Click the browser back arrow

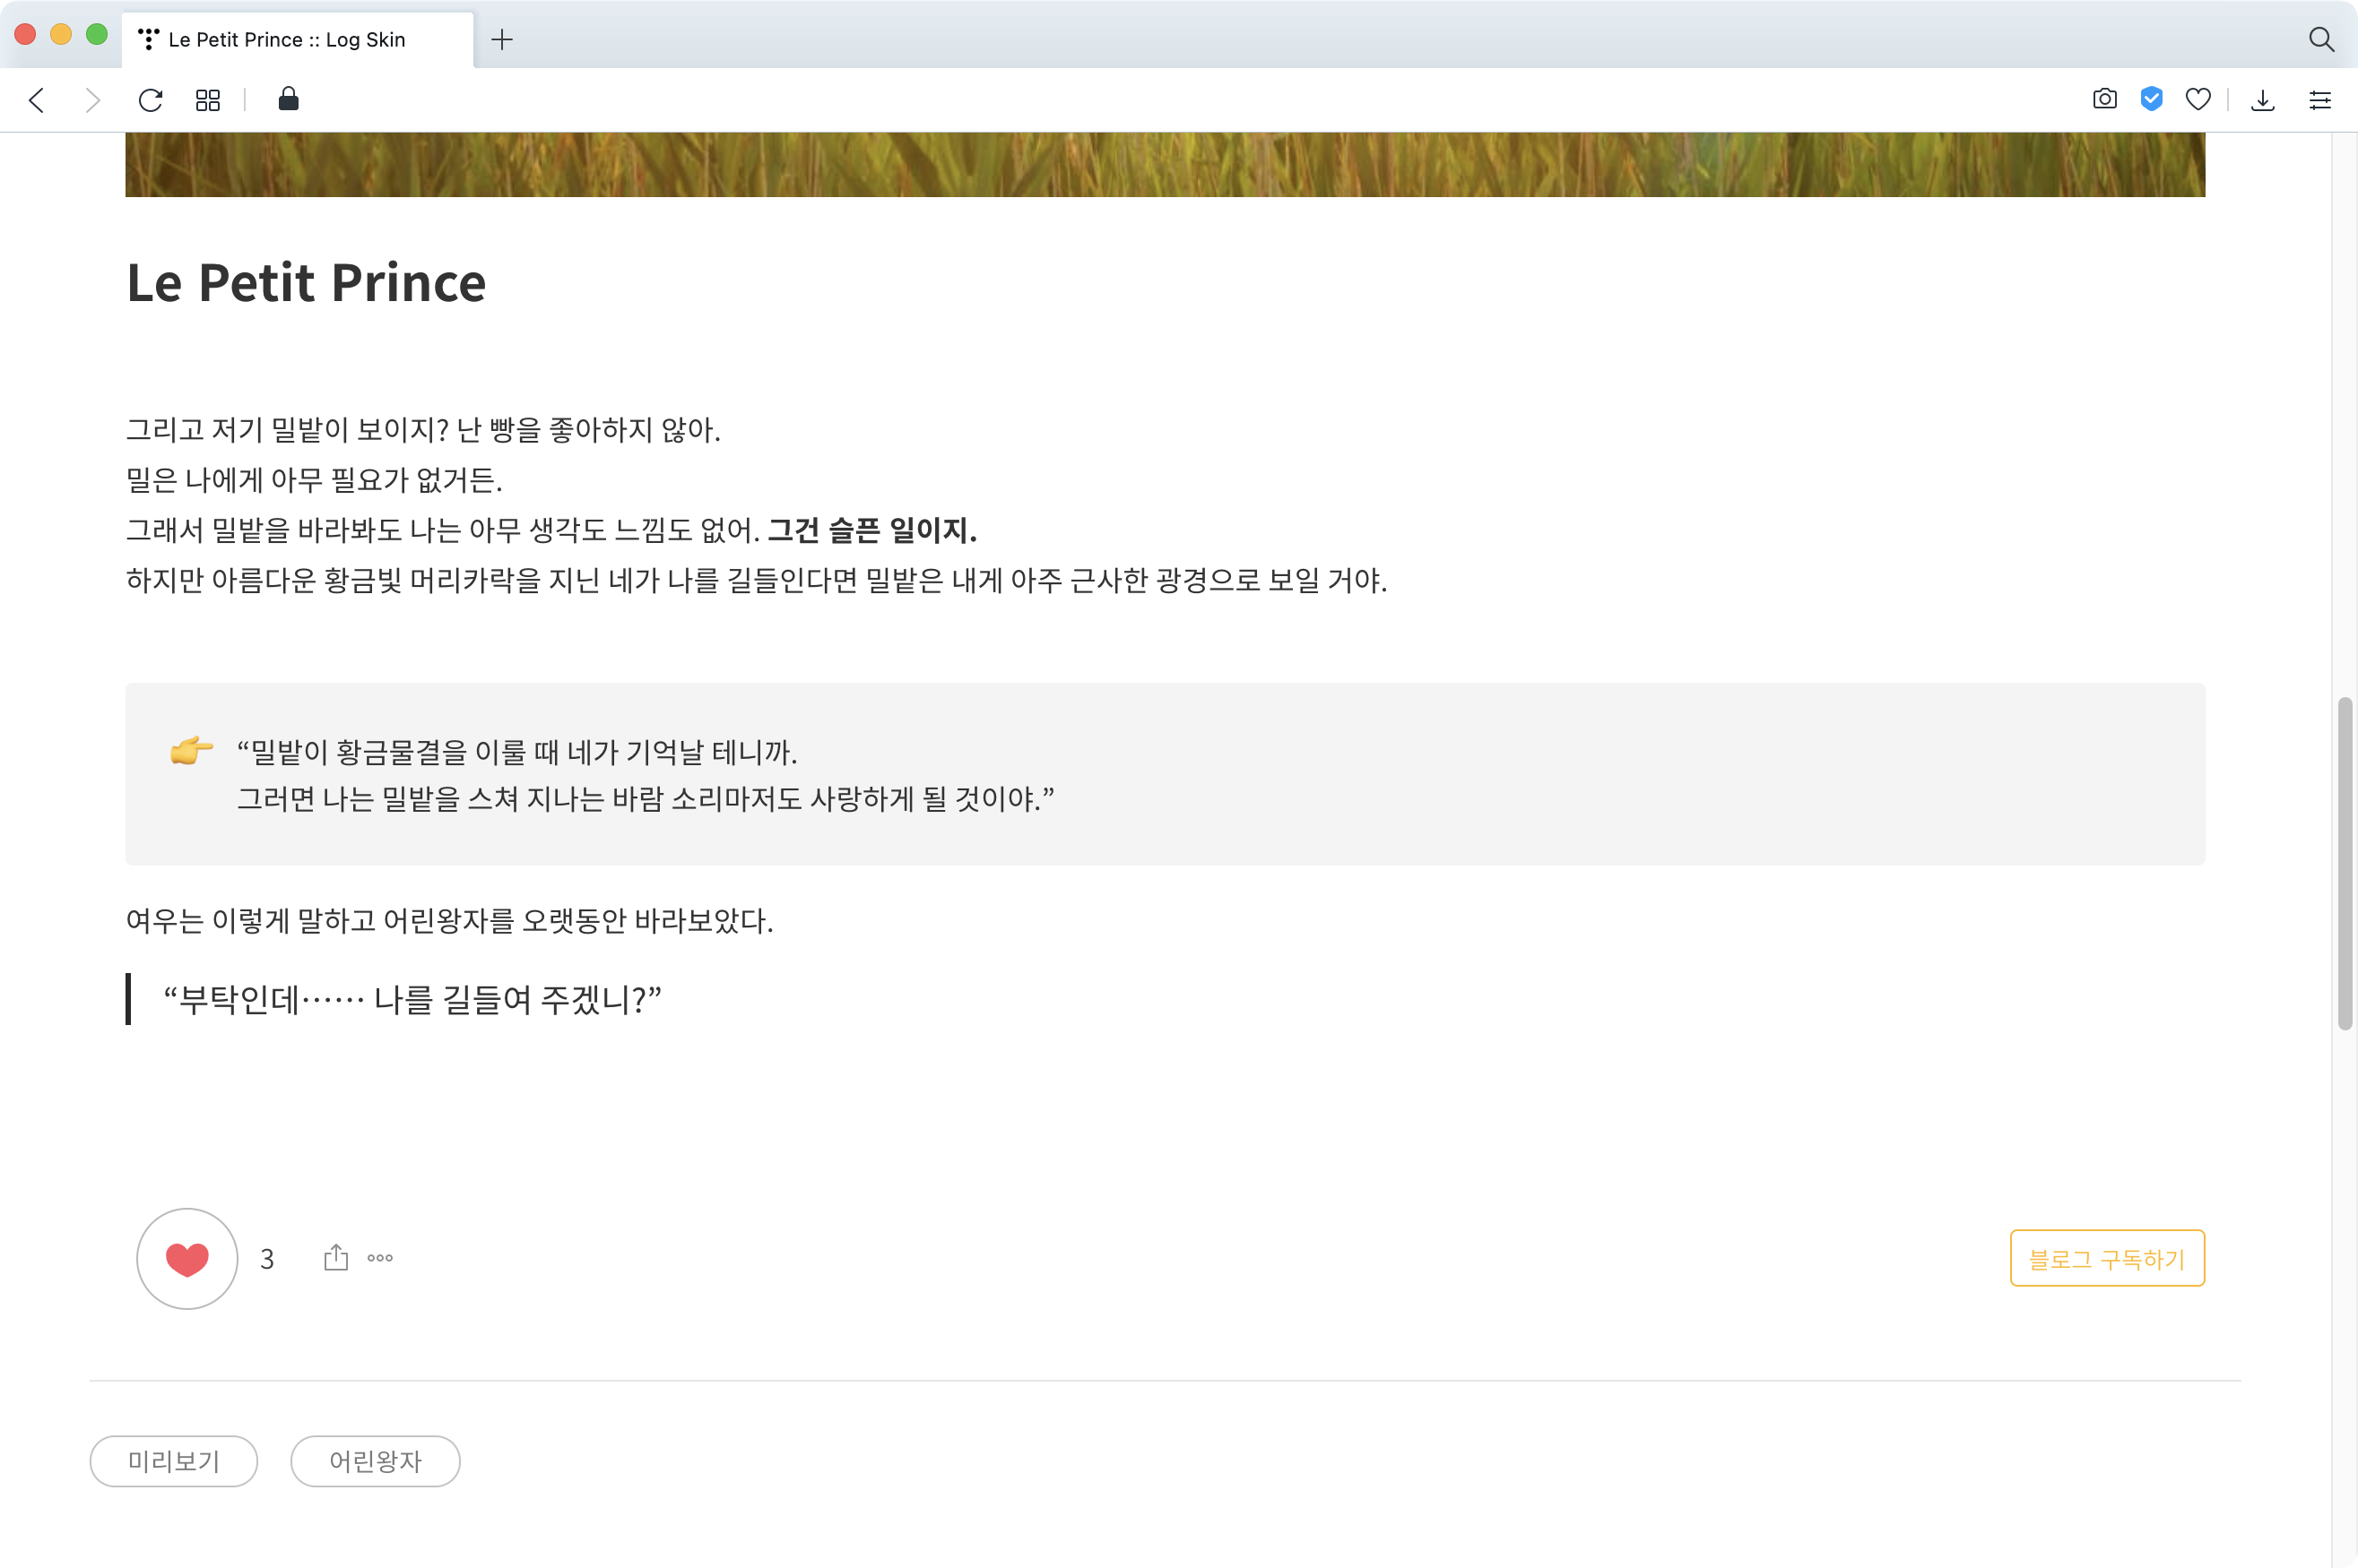[37, 100]
